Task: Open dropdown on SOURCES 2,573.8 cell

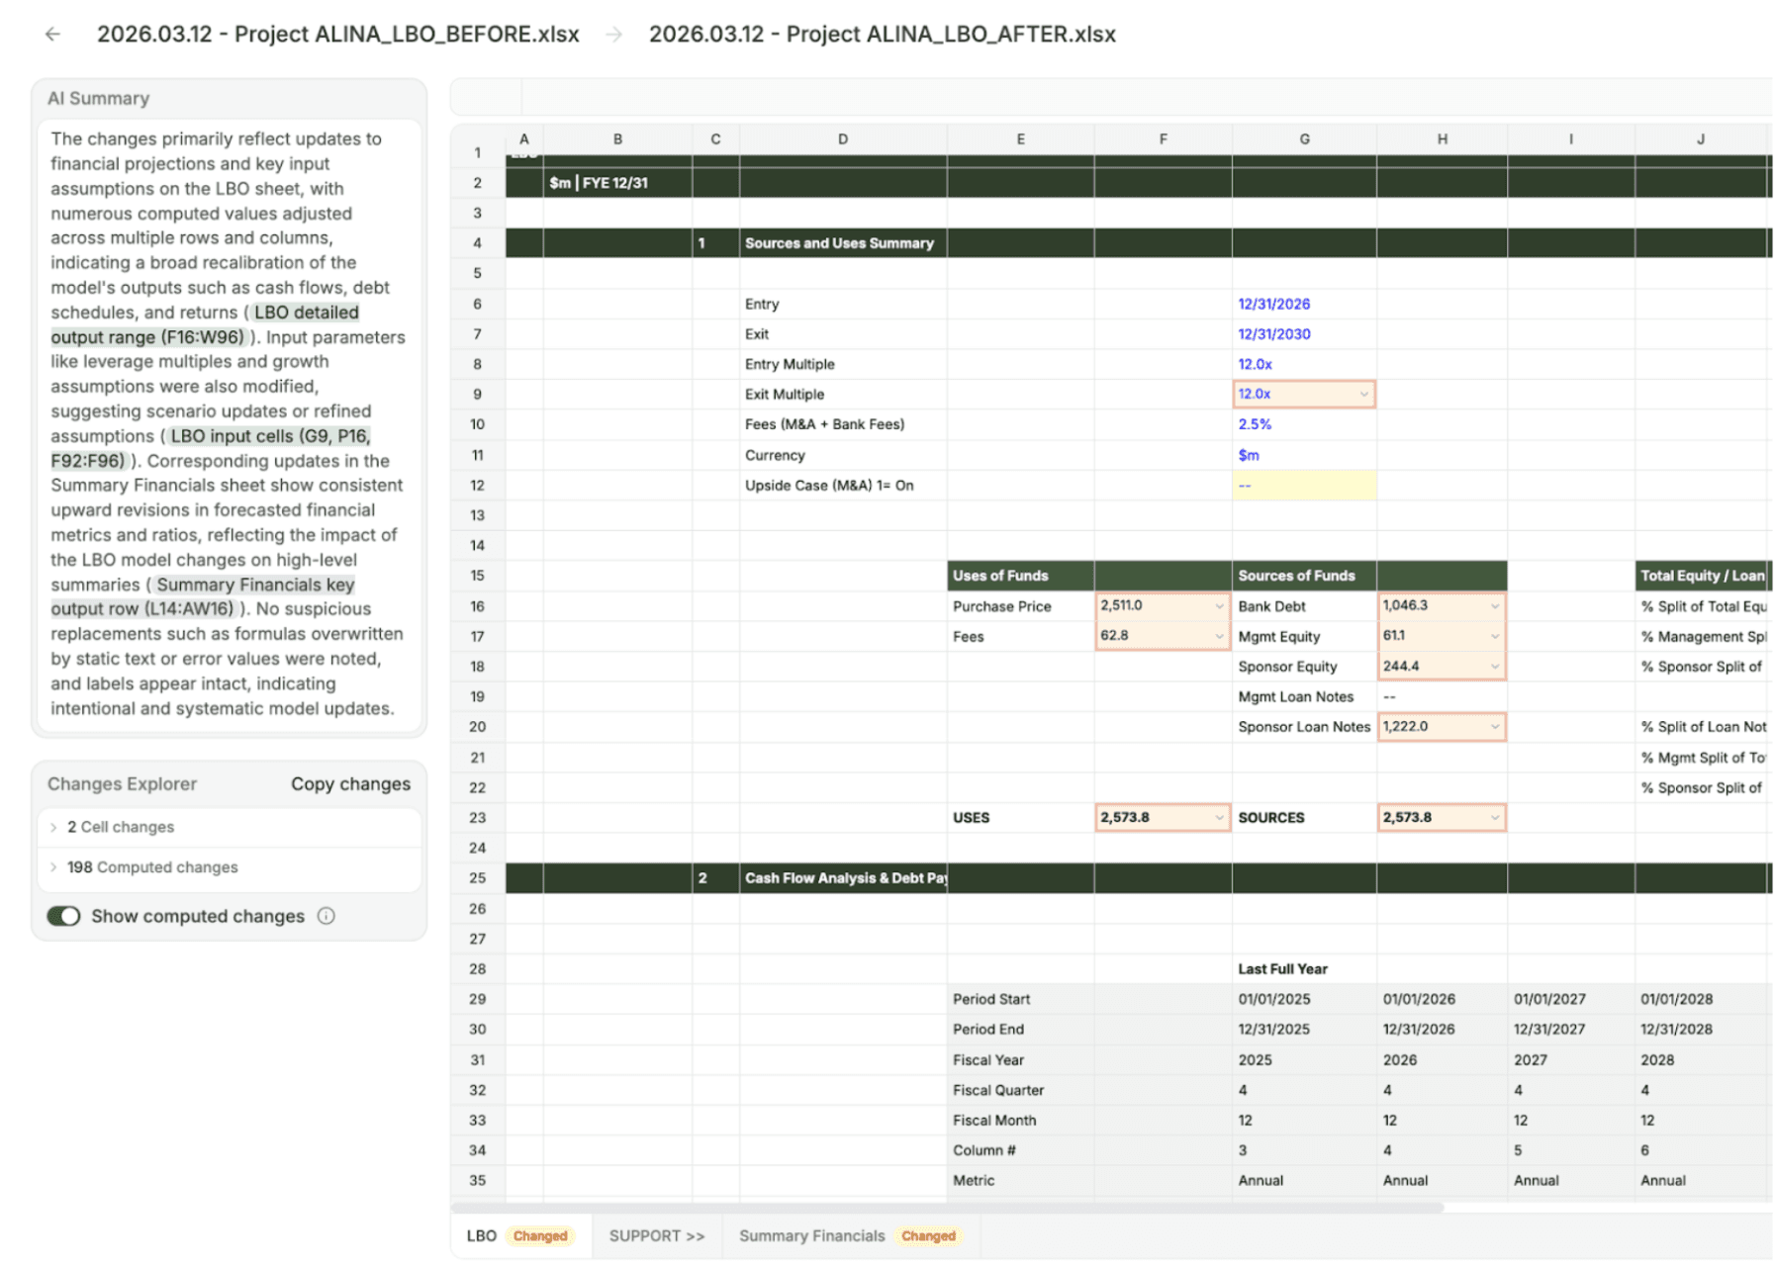Action: [1495, 818]
